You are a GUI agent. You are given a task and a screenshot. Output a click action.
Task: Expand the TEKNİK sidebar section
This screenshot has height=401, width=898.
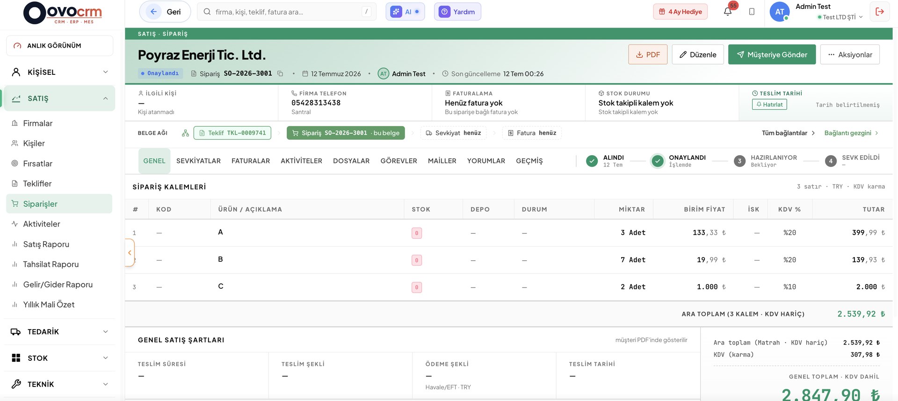pyautogui.click(x=59, y=384)
